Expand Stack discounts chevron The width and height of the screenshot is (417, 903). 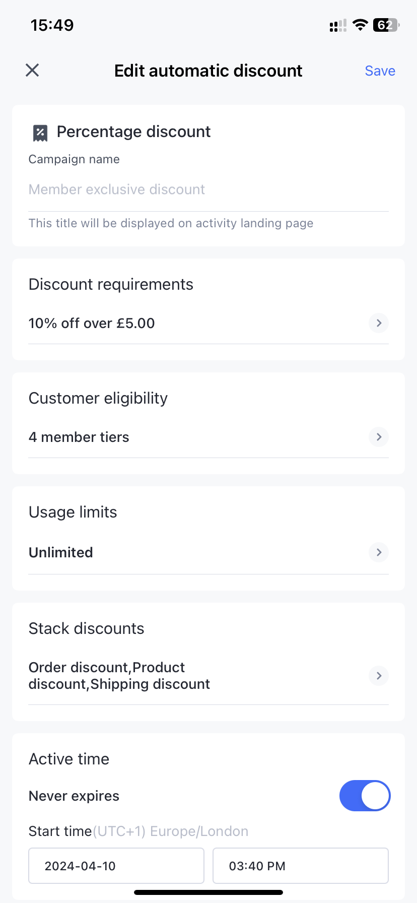[x=379, y=676]
